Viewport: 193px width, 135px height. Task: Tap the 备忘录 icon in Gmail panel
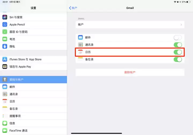coord(80,59)
